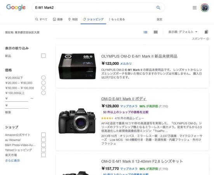Open OLYMPUS OM-D E-M1 Mark II 新品未使用品 listing
Screen dimensions: 214x175
[x=139, y=56]
